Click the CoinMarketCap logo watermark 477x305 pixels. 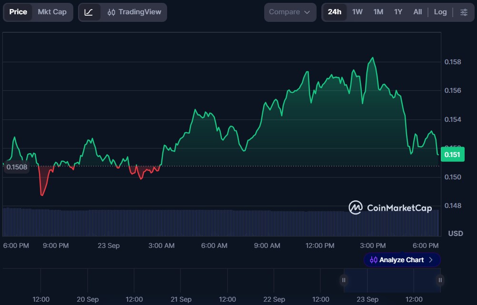click(390, 207)
